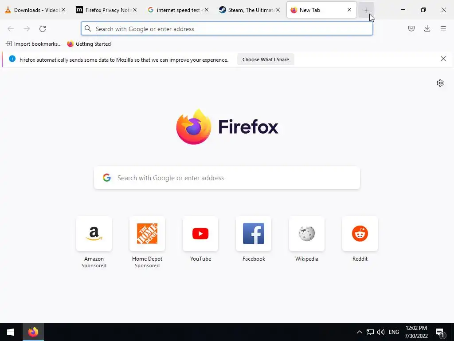Open the clock showing 12:02 PM

pyautogui.click(x=416, y=332)
